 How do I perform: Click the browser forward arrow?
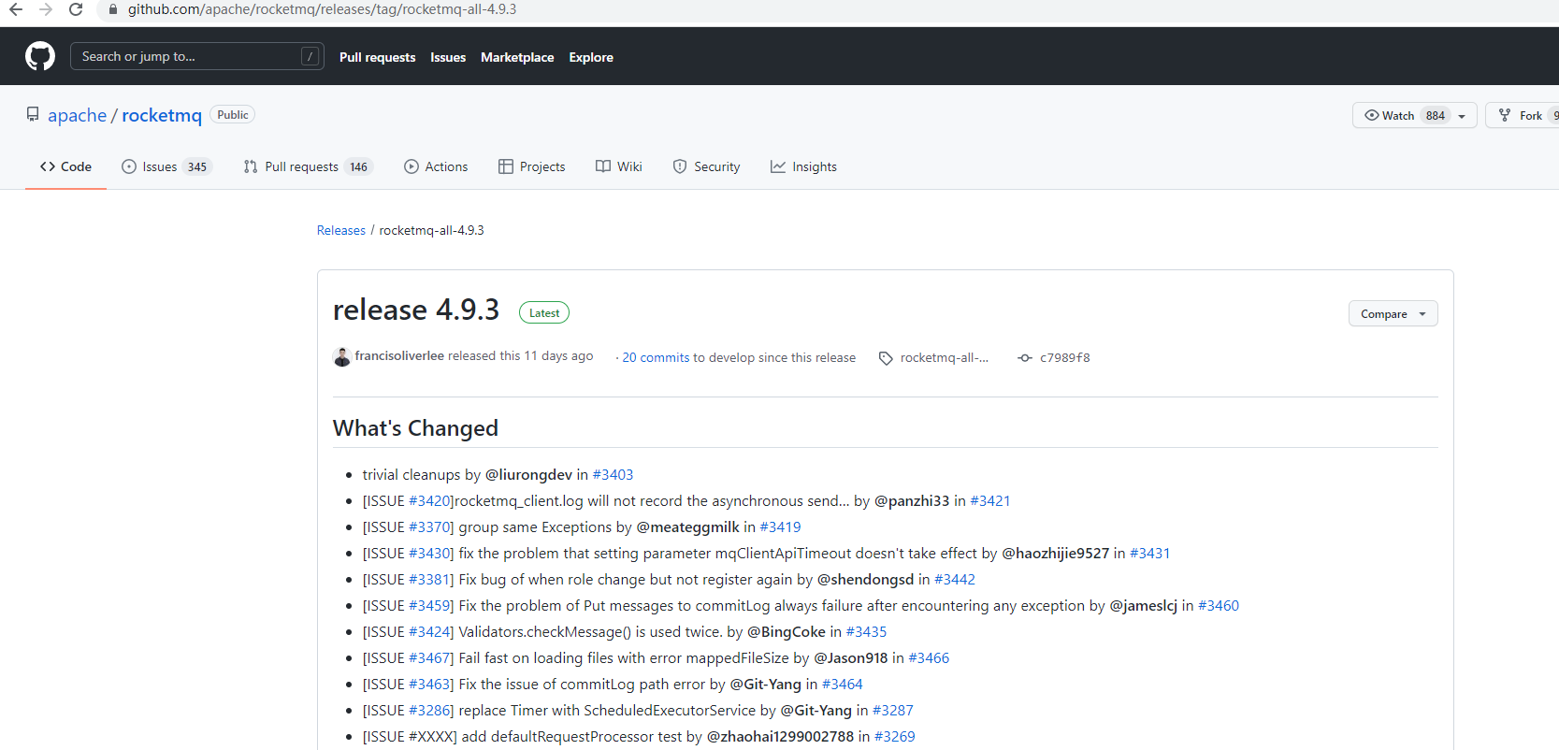46,9
